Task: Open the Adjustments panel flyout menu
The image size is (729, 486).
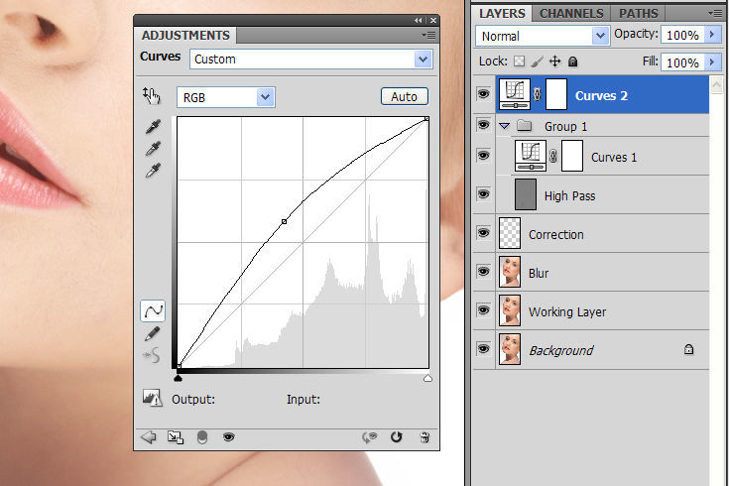Action: [428, 36]
